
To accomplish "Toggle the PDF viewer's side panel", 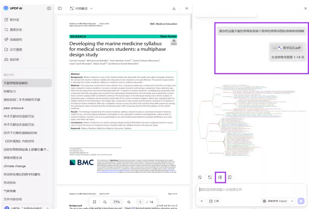I will [x=60, y=8].
